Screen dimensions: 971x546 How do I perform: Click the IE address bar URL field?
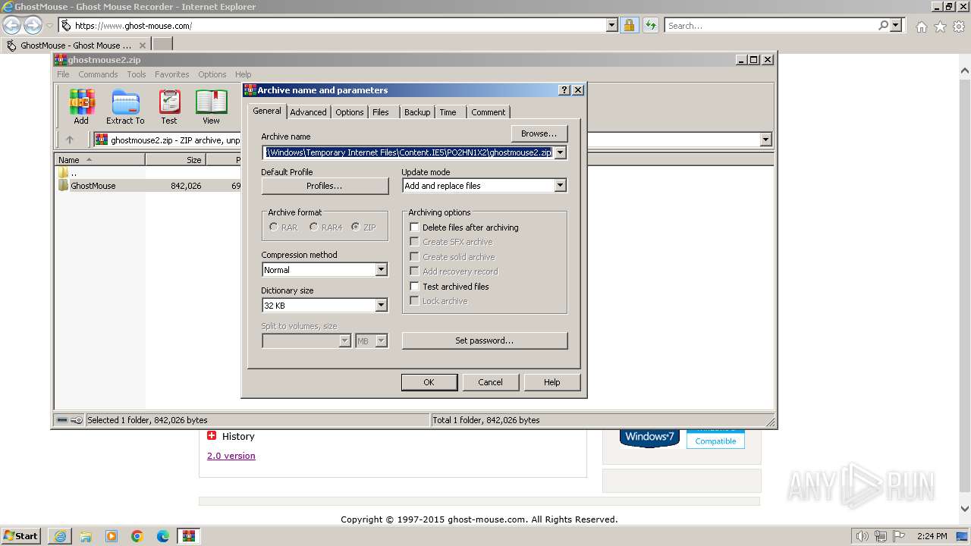(338, 26)
